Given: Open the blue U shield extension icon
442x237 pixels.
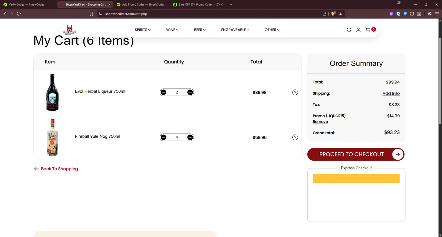Looking at the screenshot, I should 405,14.
